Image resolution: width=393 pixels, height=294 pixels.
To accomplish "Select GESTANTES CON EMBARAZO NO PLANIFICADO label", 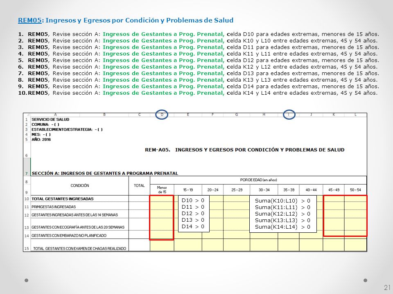I will [x=69, y=236].
